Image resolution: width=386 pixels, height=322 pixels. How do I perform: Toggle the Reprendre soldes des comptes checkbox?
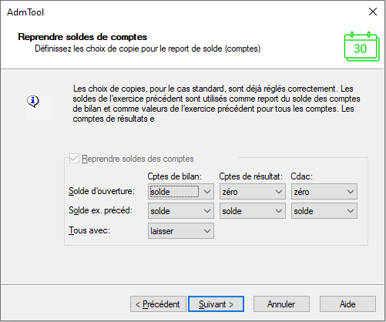74,159
